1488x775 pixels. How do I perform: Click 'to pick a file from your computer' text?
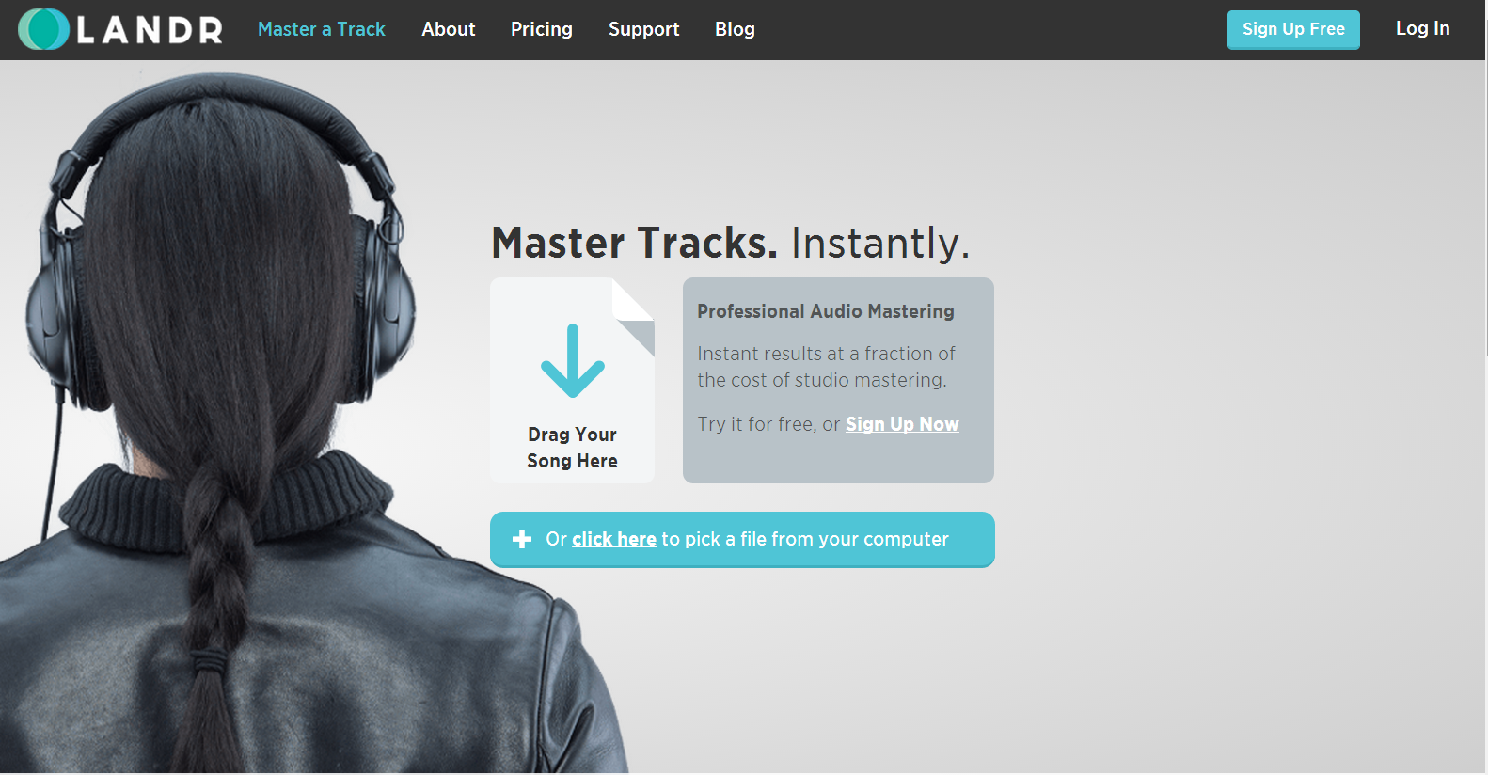(x=805, y=539)
